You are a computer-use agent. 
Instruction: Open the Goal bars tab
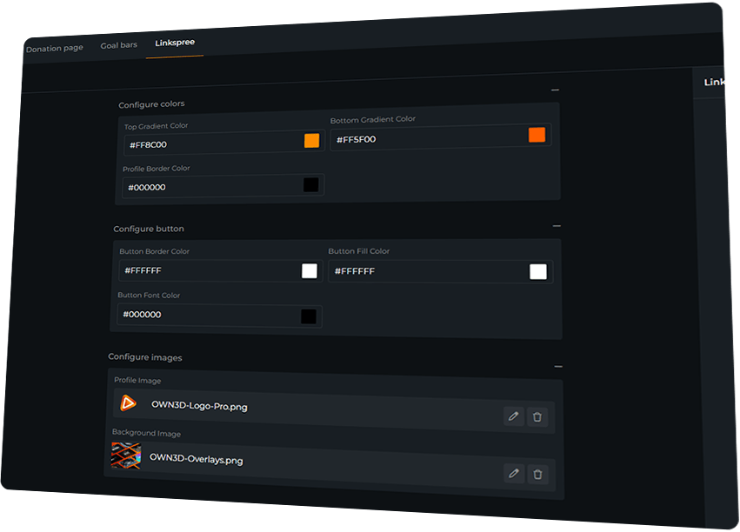click(119, 45)
